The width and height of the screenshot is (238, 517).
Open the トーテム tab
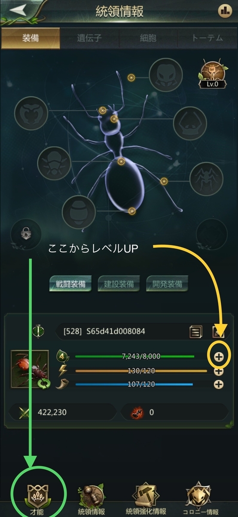207,38
